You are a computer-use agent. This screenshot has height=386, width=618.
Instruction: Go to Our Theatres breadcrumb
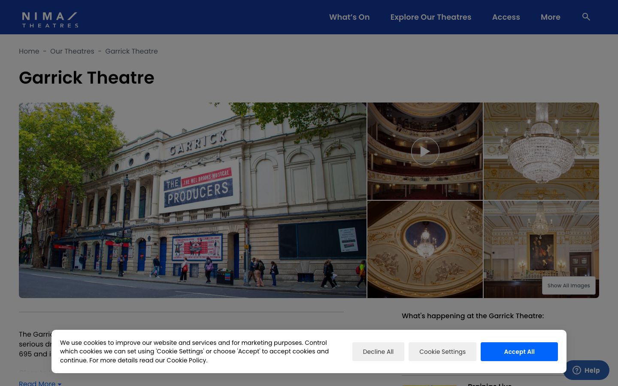[x=72, y=51]
